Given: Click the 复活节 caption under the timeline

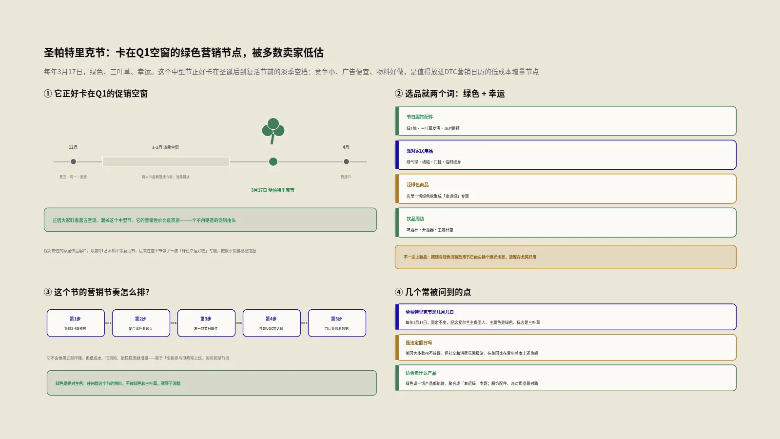Looking at the screenshot, I should click(x=346, y=177).
